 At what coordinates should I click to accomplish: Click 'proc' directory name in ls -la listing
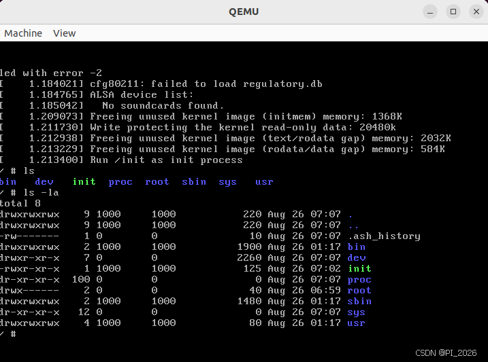coord(359,280)
